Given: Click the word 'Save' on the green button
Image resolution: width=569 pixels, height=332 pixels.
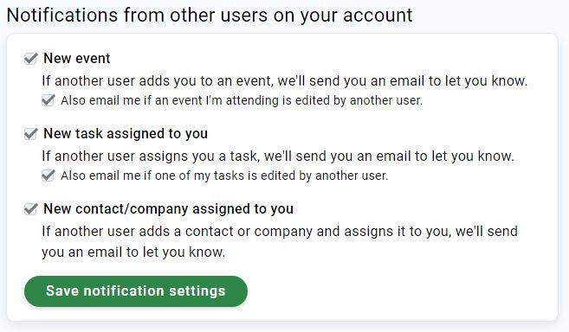Looking at the screenshot, I should click(62, 291).
